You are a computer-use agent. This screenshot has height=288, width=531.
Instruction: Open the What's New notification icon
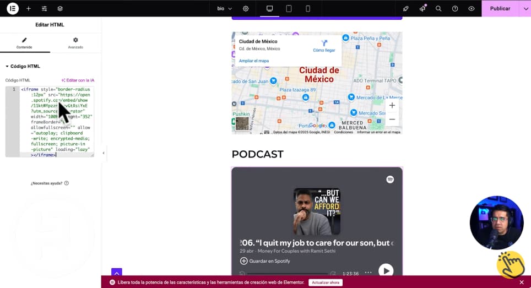point(422,8)
